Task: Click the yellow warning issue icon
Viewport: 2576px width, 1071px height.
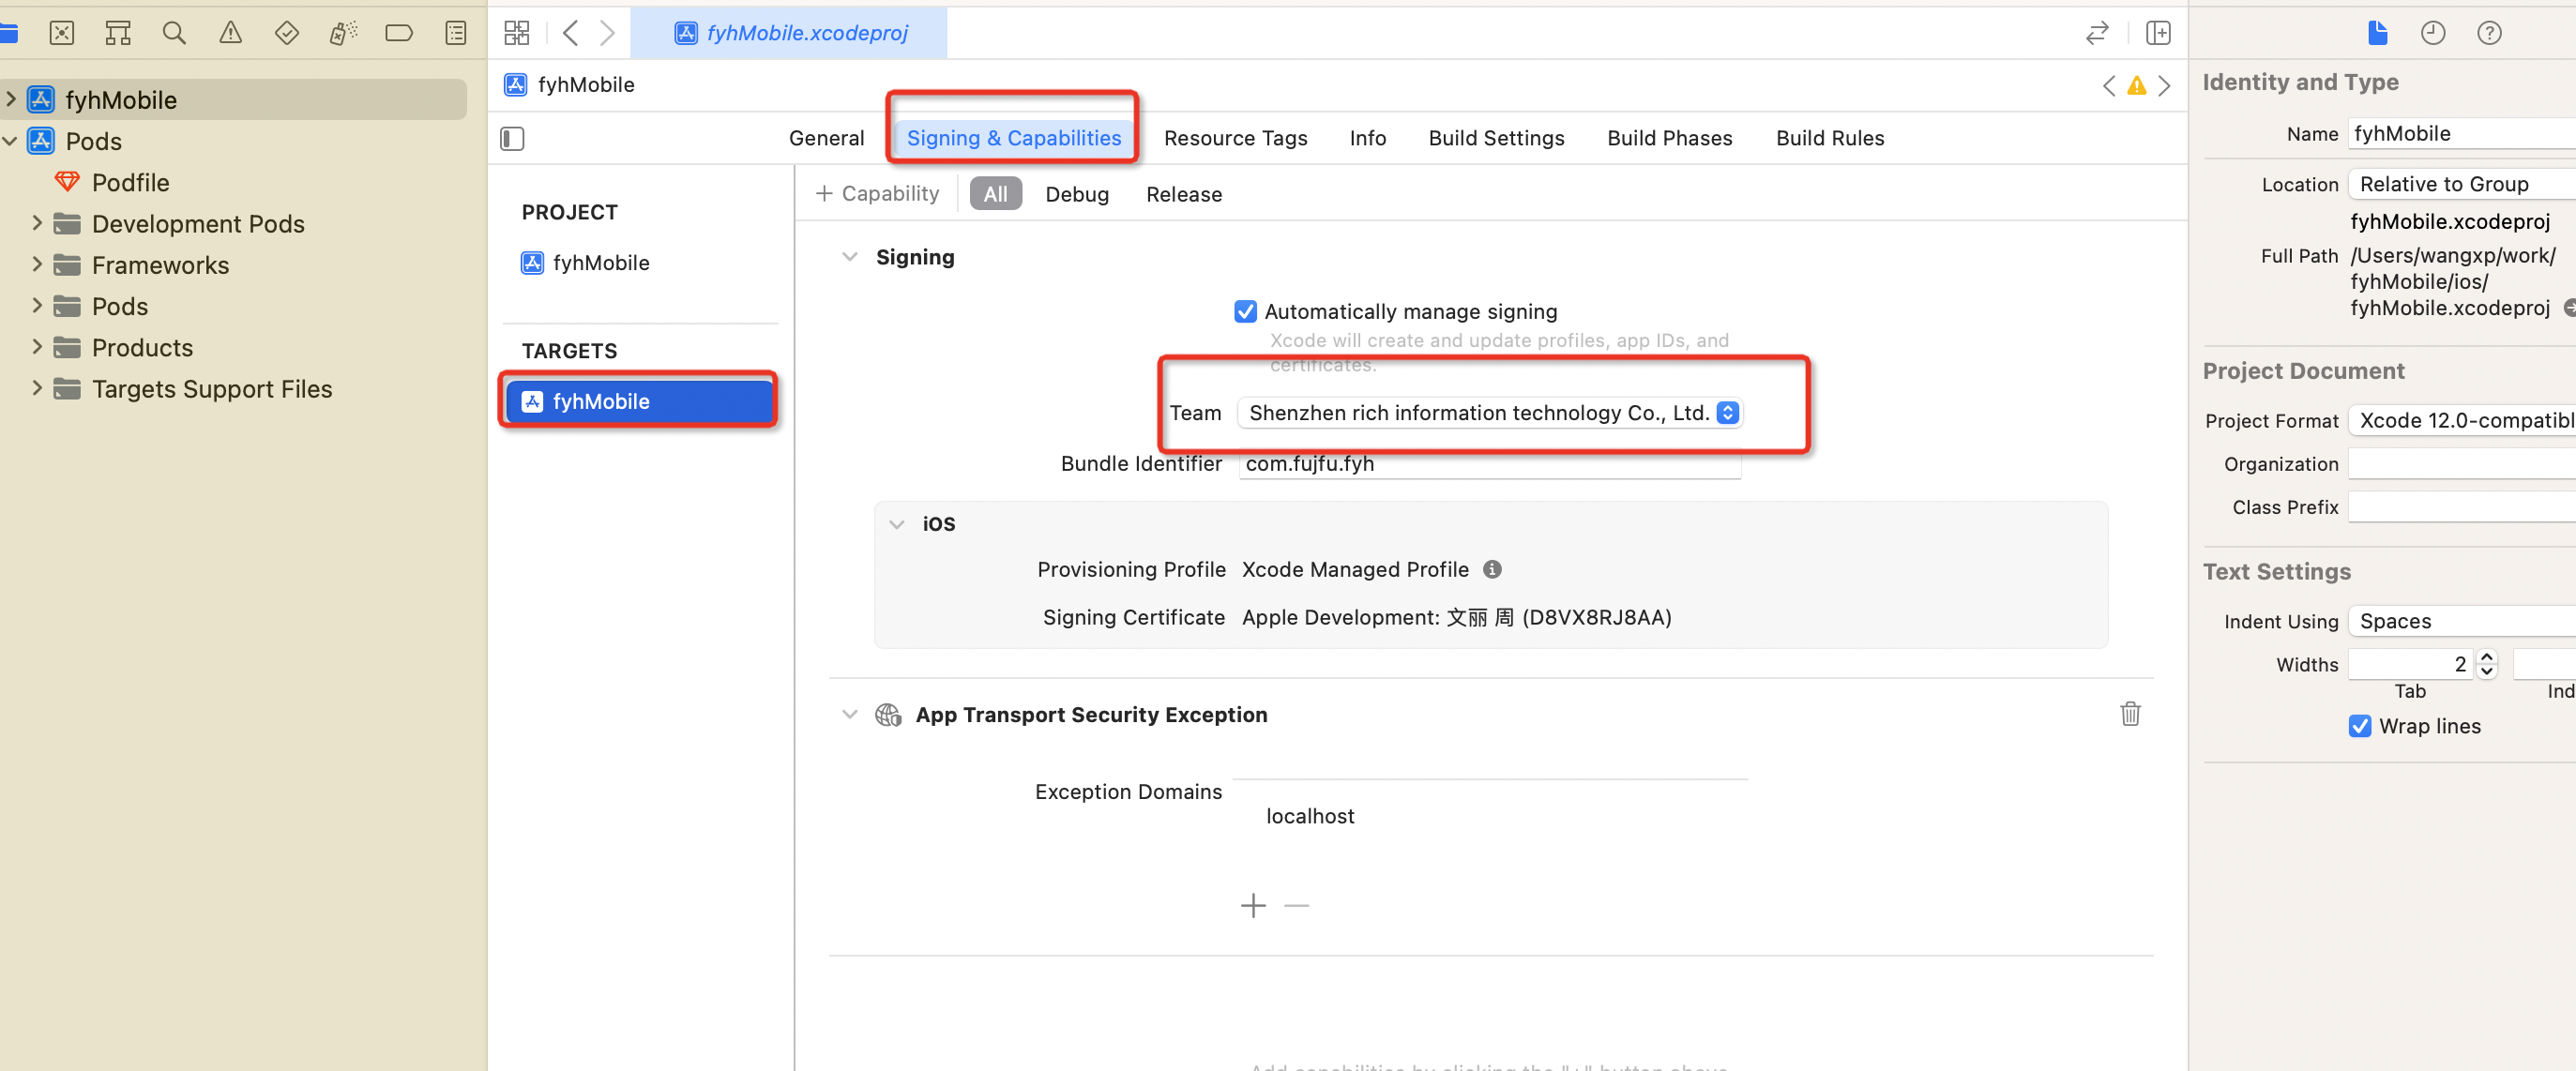Action: point(2137,86)
